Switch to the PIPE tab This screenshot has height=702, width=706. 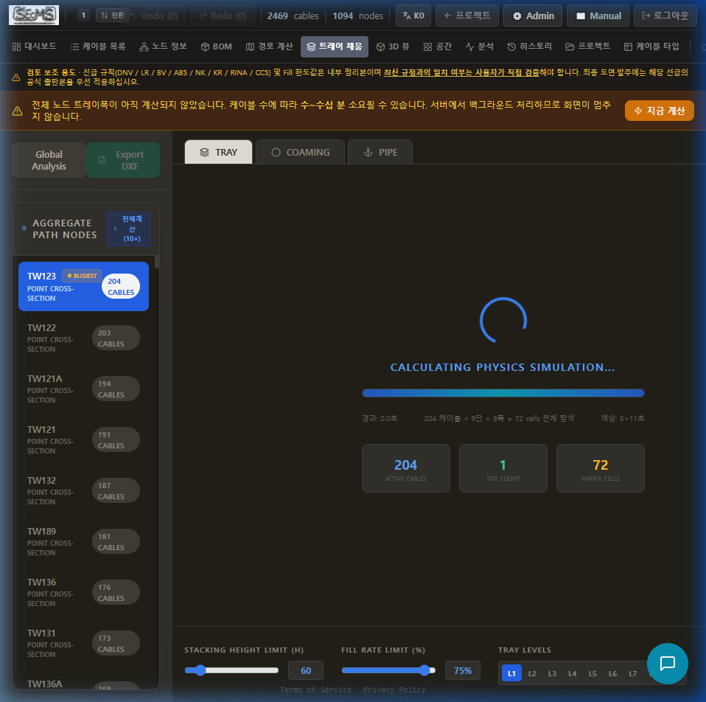click(x=380, y=153)
